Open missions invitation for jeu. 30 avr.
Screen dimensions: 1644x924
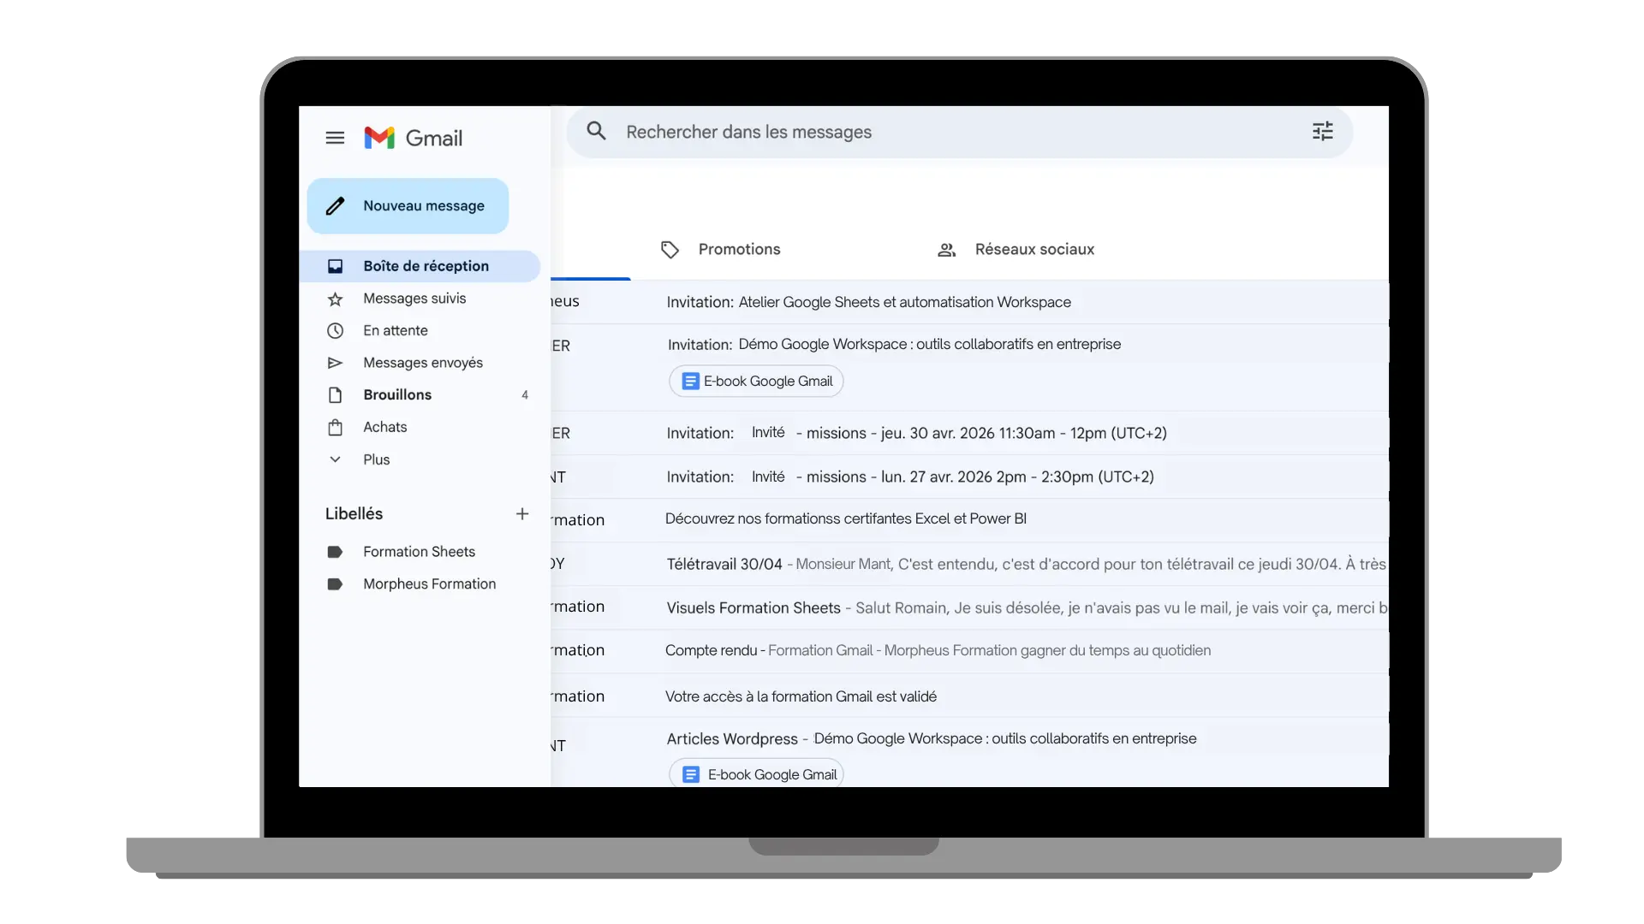(x=969, y=433)
